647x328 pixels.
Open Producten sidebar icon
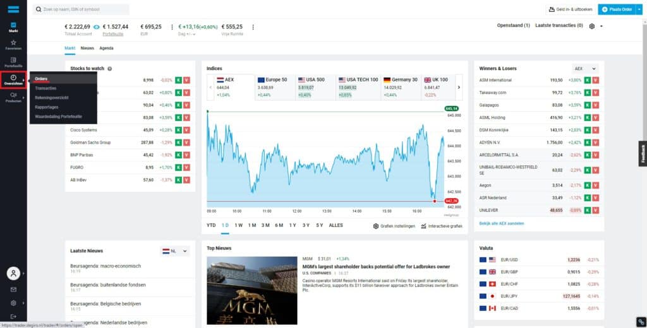click(x=13, y=97)
